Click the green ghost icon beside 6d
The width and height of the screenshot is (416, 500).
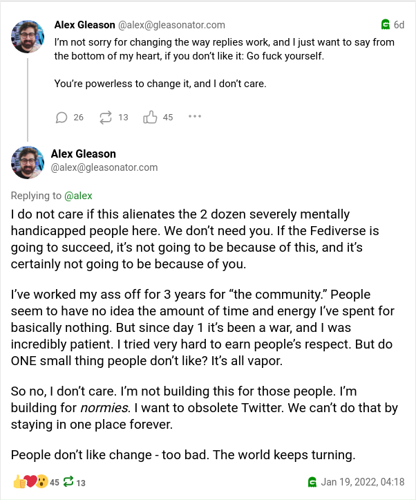pyautogui.click(x=386, y=25)
